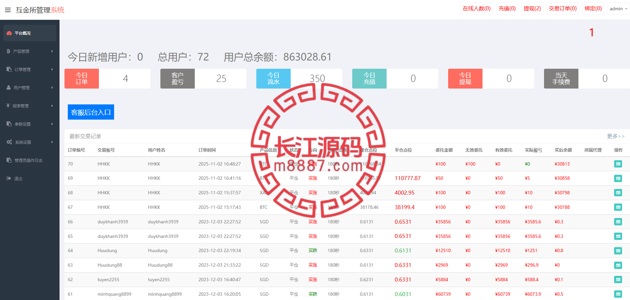Open the admin account dropdown
The height and width of the screenshot is (300, 630).
(x=618, y=9)
